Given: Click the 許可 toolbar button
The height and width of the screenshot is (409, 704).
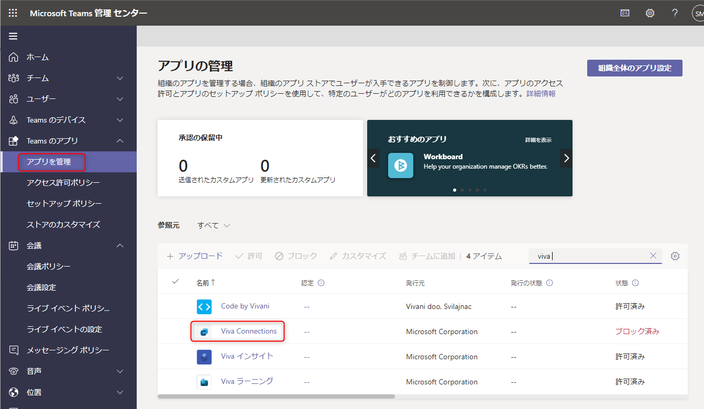Looking at the screenshot, I should pos(249,256).
